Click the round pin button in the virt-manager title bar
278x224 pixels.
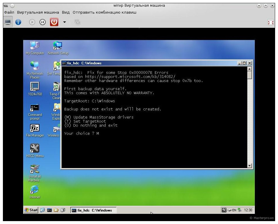pyautogui.click(x=12, y=6)
